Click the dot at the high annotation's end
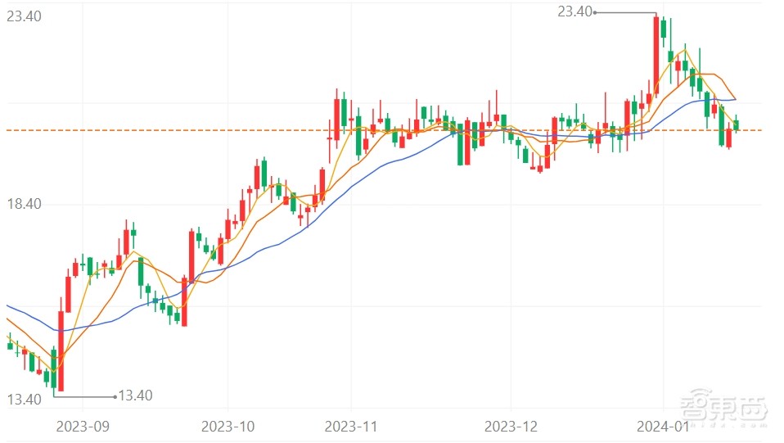 point(595,12)
